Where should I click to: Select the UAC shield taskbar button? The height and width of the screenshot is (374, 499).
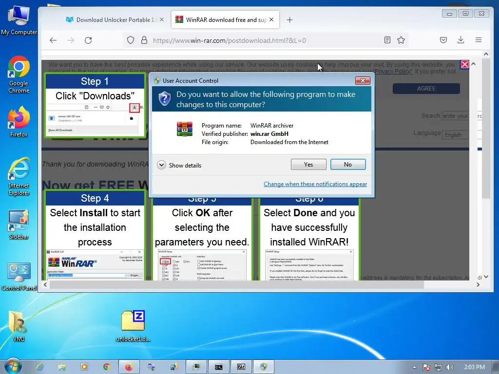point(264,367)
